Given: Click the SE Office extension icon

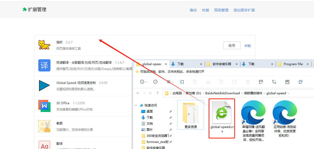Looking at the screenshot, I should 44,106.
